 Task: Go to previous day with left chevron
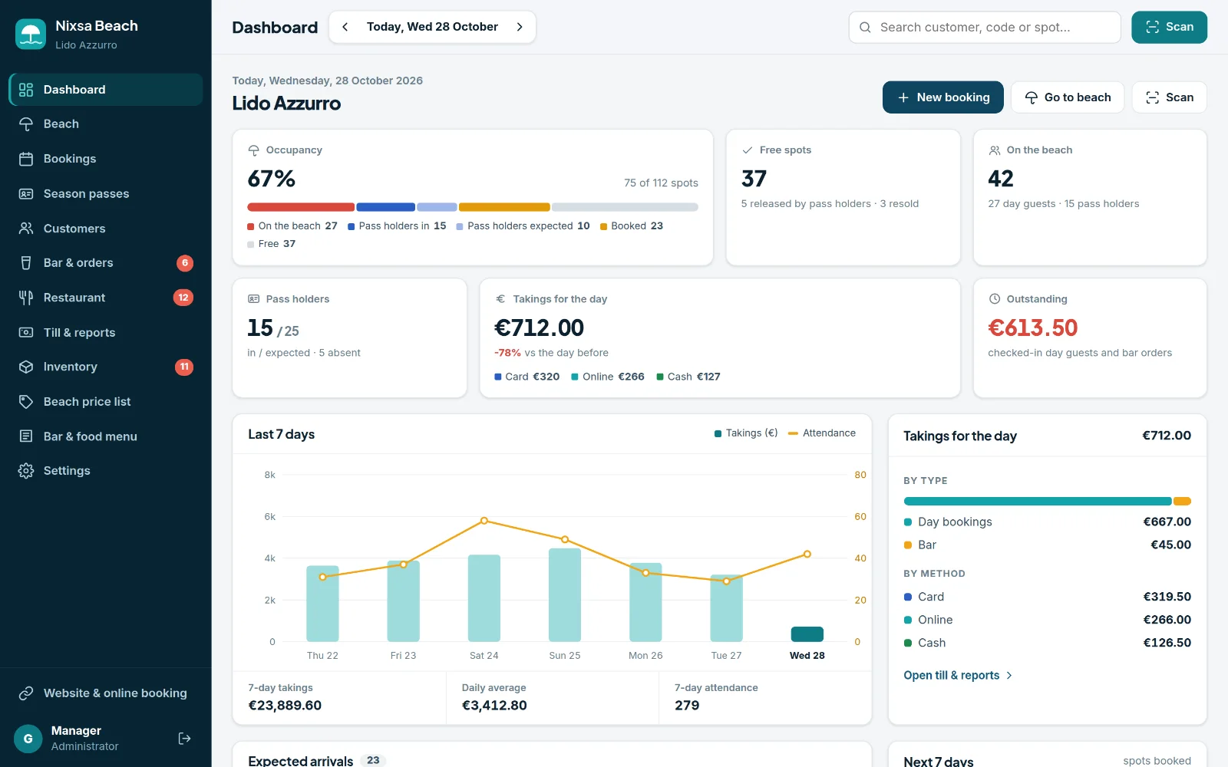coord(345,27)
